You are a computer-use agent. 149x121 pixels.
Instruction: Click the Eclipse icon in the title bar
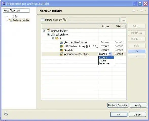point(4,4)
